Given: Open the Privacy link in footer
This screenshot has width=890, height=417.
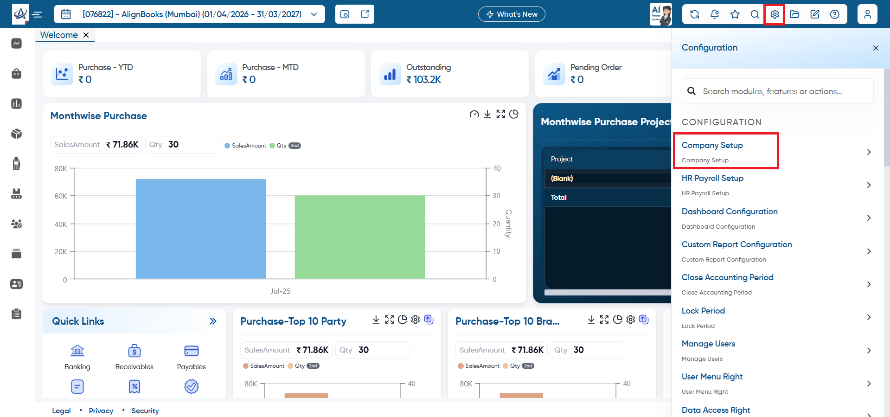Looking at the screenshot, I should [101, 411].
